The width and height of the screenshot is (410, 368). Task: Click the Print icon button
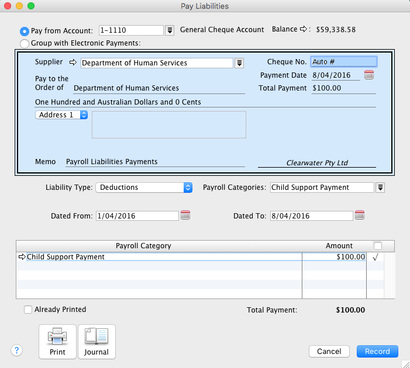coord(57,342)
